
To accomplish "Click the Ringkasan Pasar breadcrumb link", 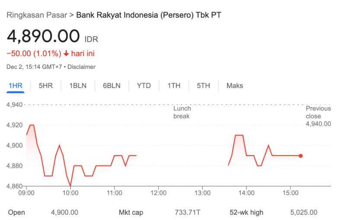I will [x=36, y=15].
